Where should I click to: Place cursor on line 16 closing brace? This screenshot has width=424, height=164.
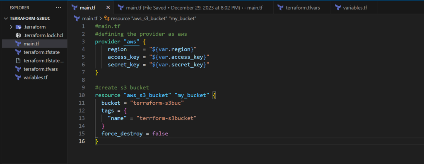click(96, 141)
